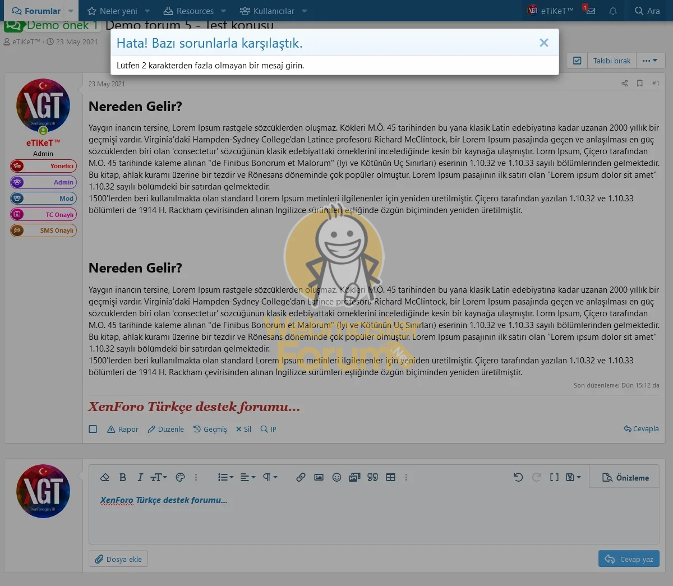This screenshot has width=673, height=586.
Task: Toggle bold formatting in the editor
Action: (123, 477)
